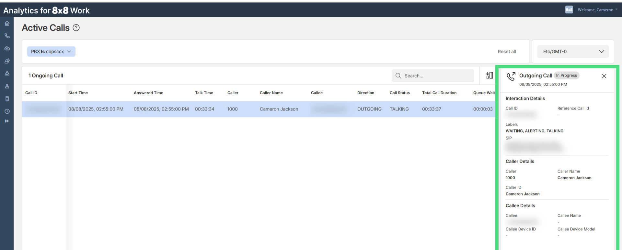Close the Outgoing Call details panel

(604, 76)
